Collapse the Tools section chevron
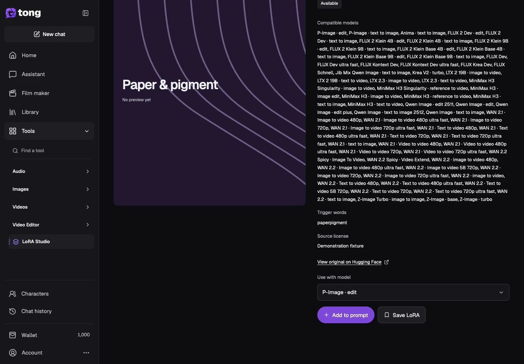 [87, 131]
